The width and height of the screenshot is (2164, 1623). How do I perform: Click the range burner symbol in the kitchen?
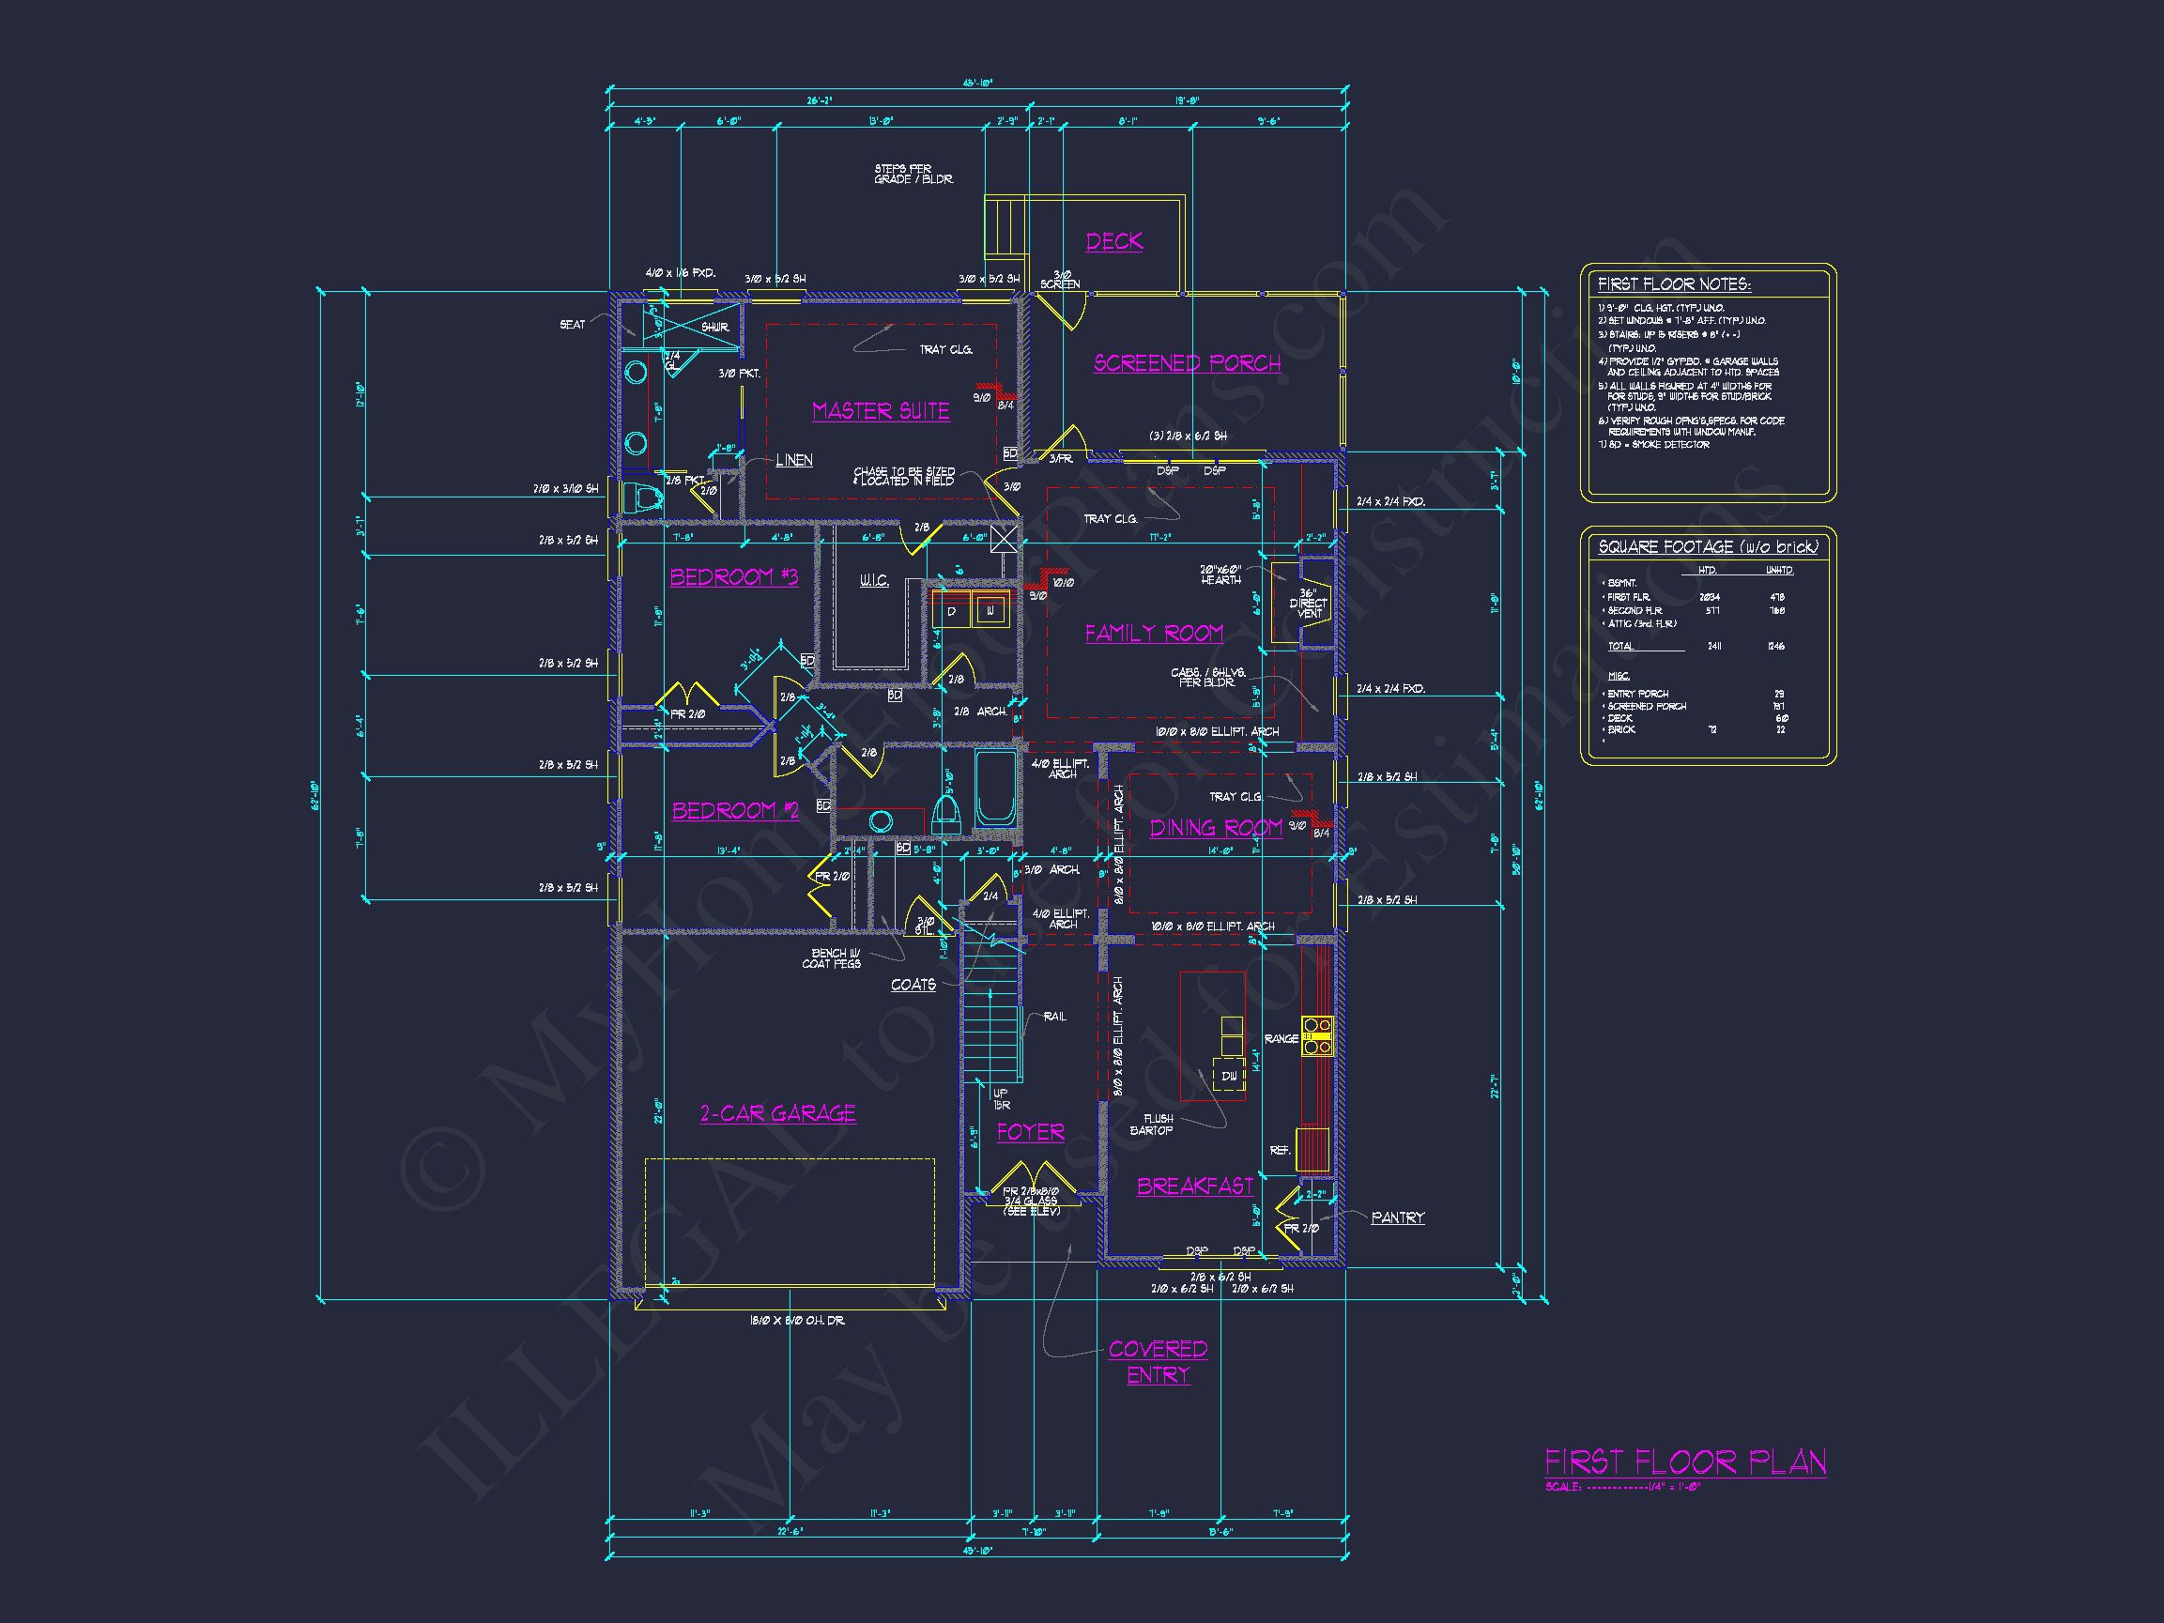1317,1036
